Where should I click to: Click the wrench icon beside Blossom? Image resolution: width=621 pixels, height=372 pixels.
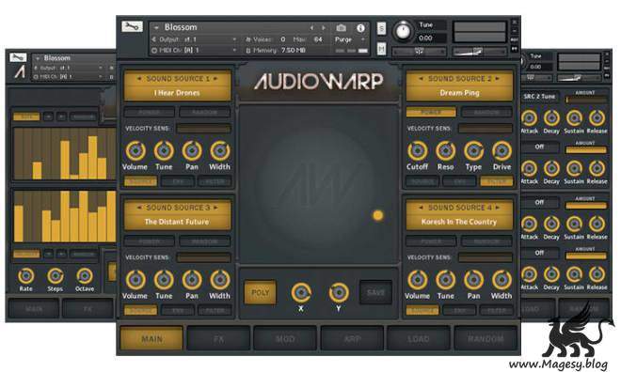tap(132, 26)
